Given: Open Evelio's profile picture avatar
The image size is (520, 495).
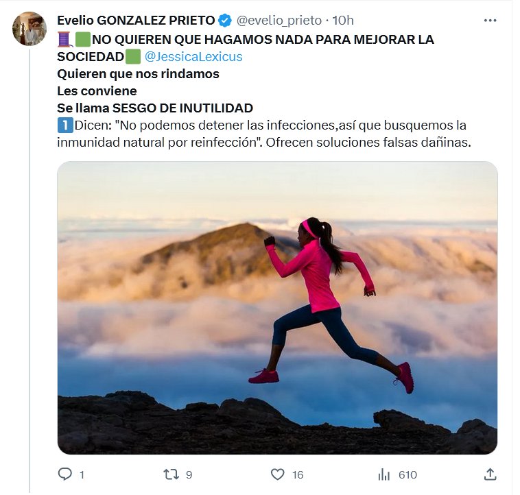Looking at the screenshot, I should 29,29.
